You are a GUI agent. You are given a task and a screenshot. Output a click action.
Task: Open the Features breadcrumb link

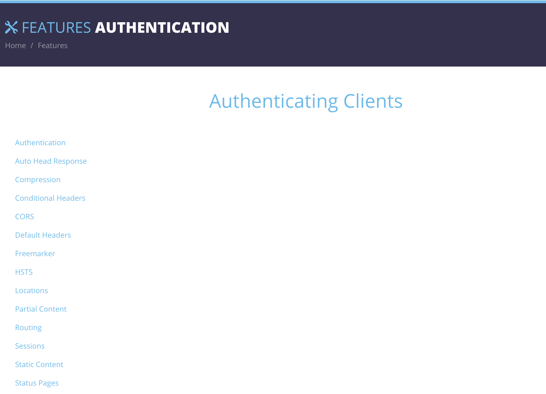point(53,45)
